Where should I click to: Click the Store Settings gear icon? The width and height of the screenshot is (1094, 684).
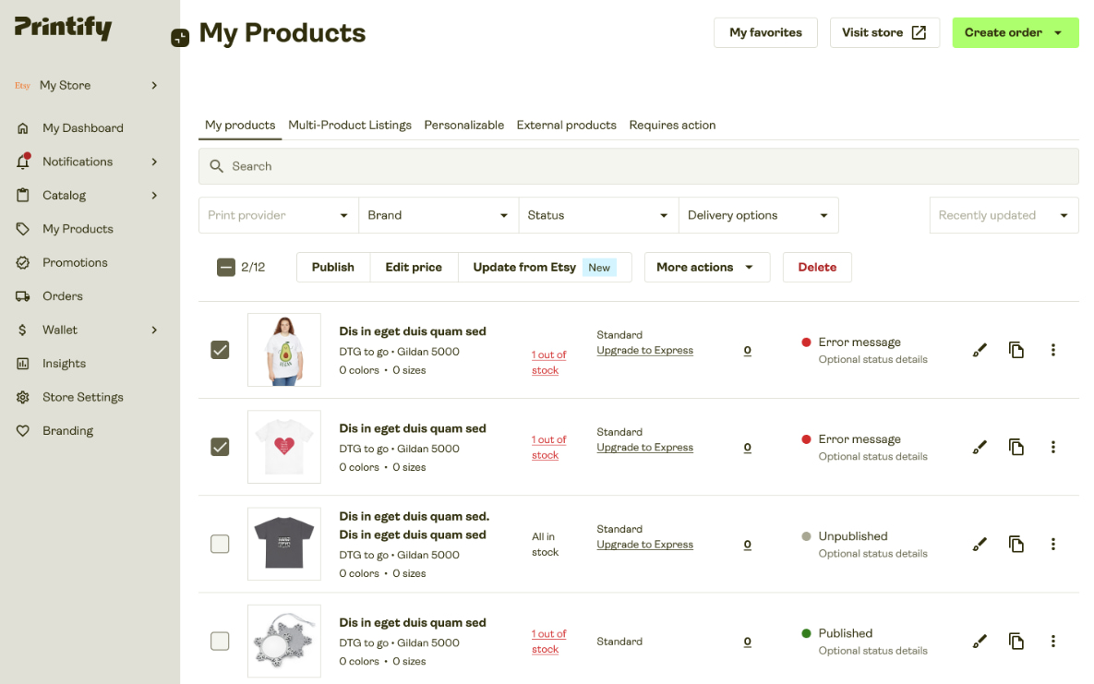(x=23, y=397)
